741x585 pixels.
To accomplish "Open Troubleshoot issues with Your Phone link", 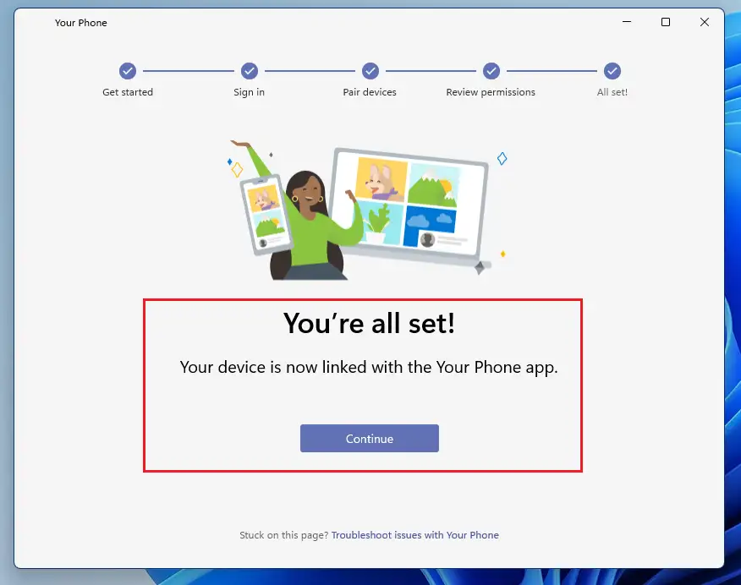I will pos(415,535).
